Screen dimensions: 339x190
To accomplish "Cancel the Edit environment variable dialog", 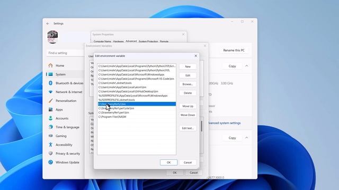I will point(188,163).
